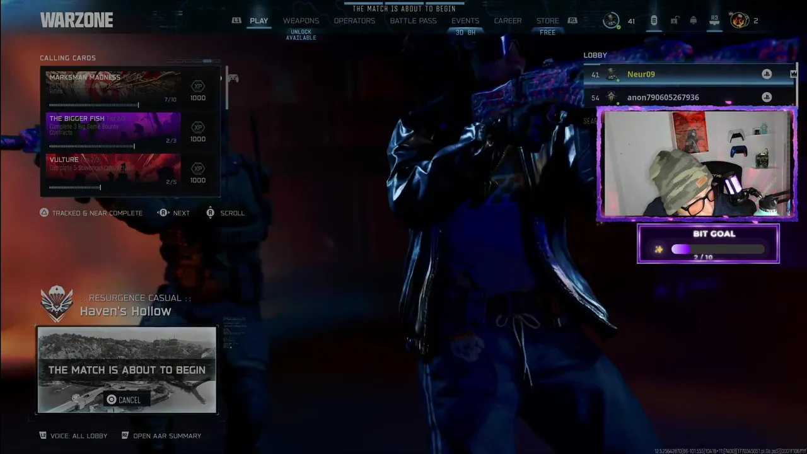Open the player profile emblem in the header
807x454 pixels.
(x=611, y=21)
